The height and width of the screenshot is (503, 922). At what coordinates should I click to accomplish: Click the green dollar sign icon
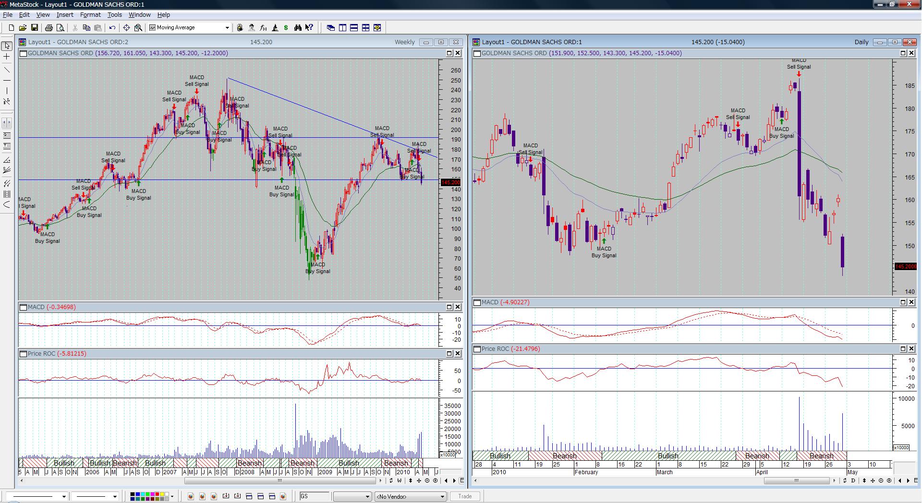tap(286, 28)
